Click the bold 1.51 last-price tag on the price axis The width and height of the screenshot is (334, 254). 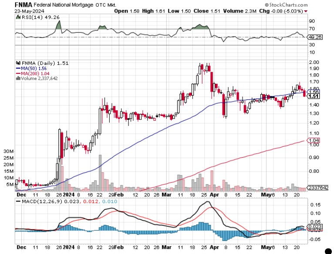(314, 96)
